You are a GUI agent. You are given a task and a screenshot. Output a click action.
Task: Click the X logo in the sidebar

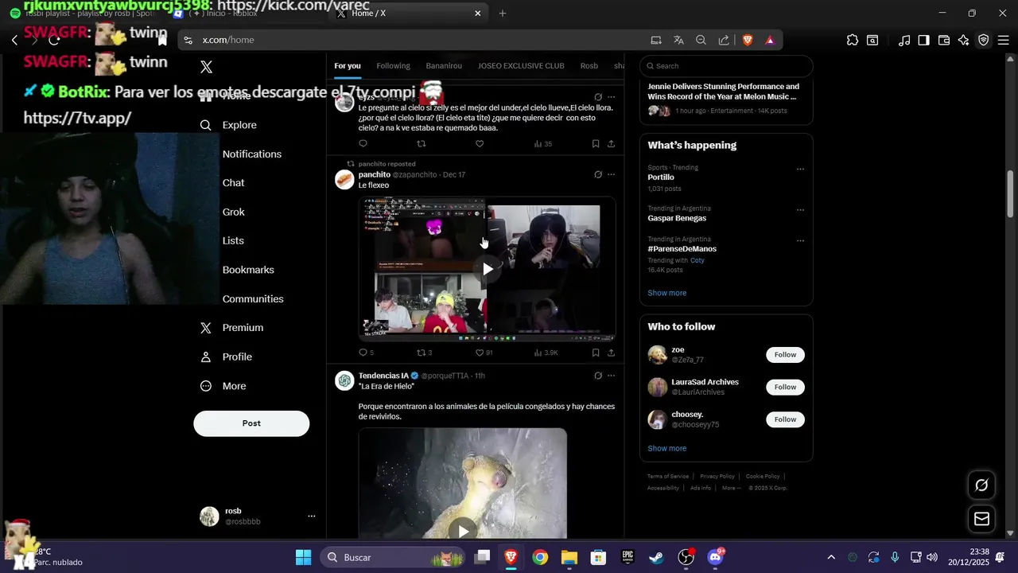click(x=206, y=67)
